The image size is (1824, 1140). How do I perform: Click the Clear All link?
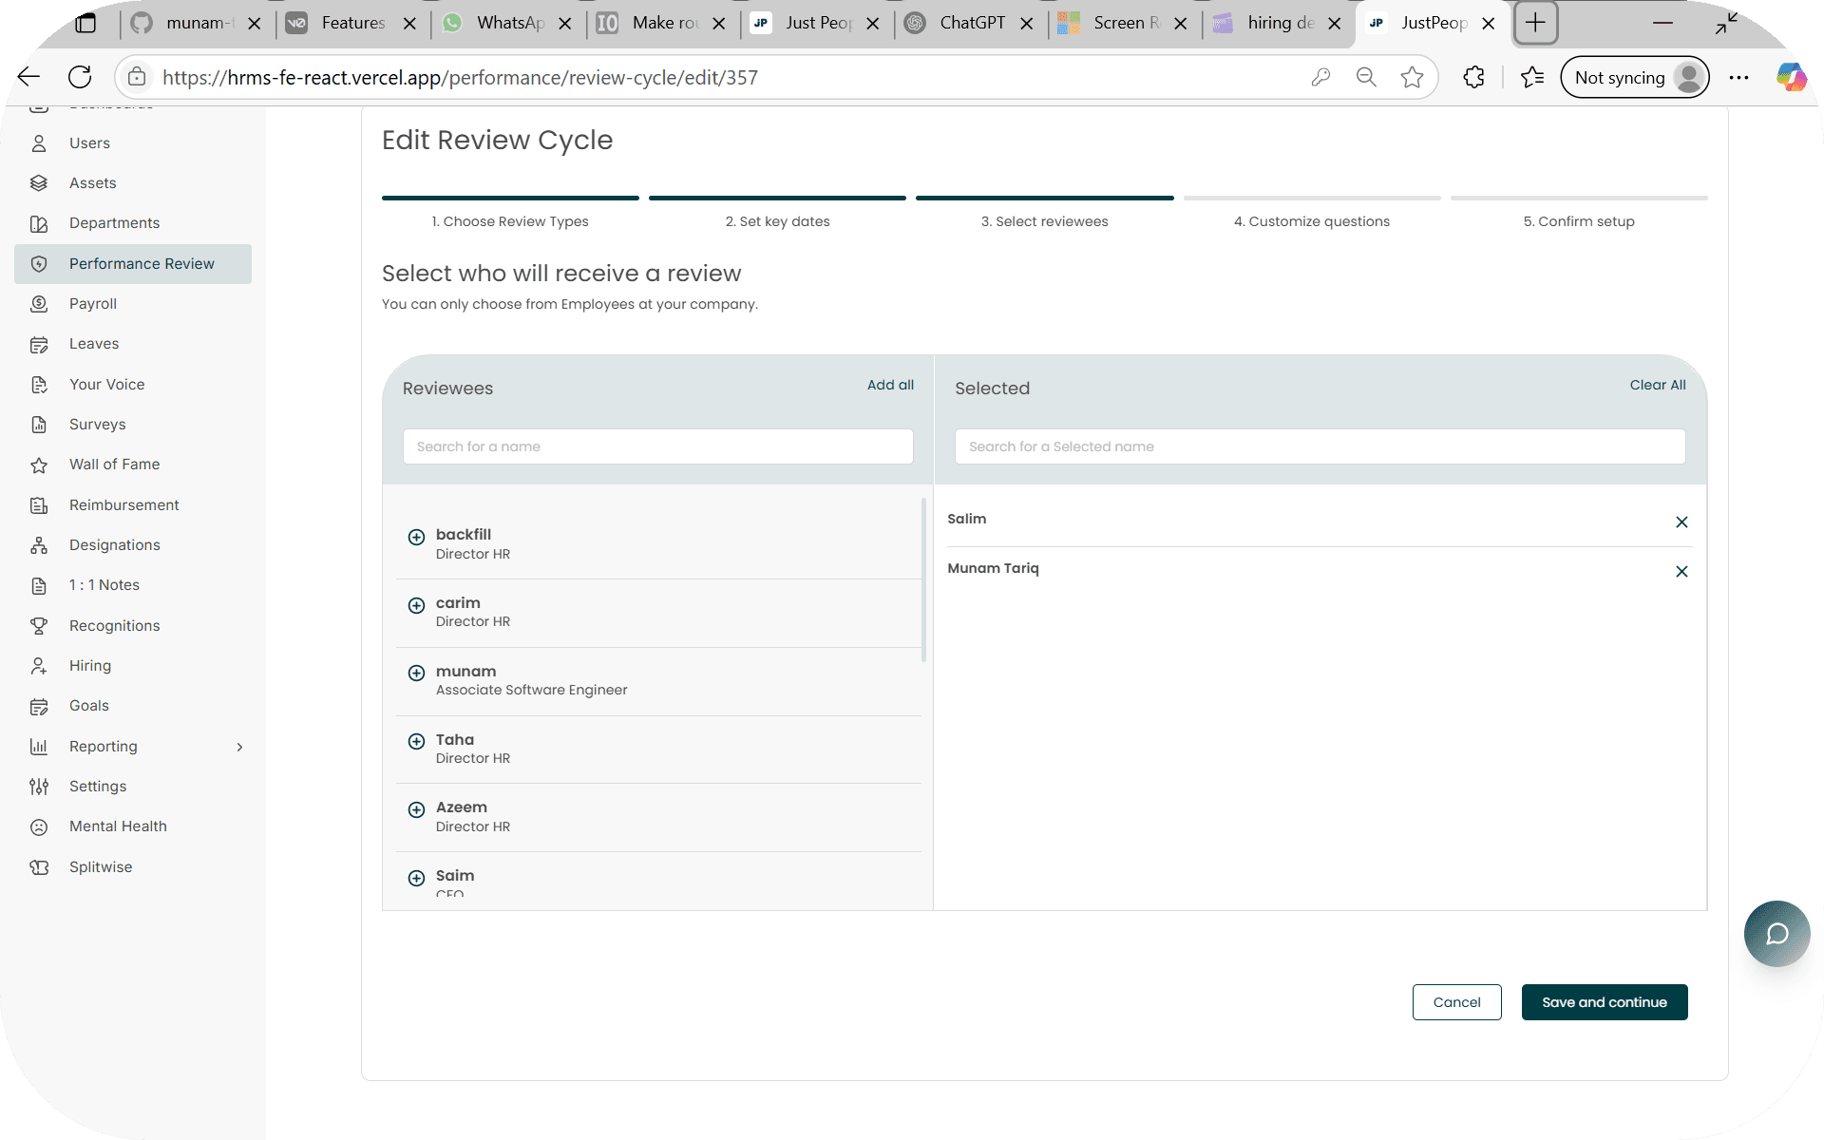point(1657,385)
